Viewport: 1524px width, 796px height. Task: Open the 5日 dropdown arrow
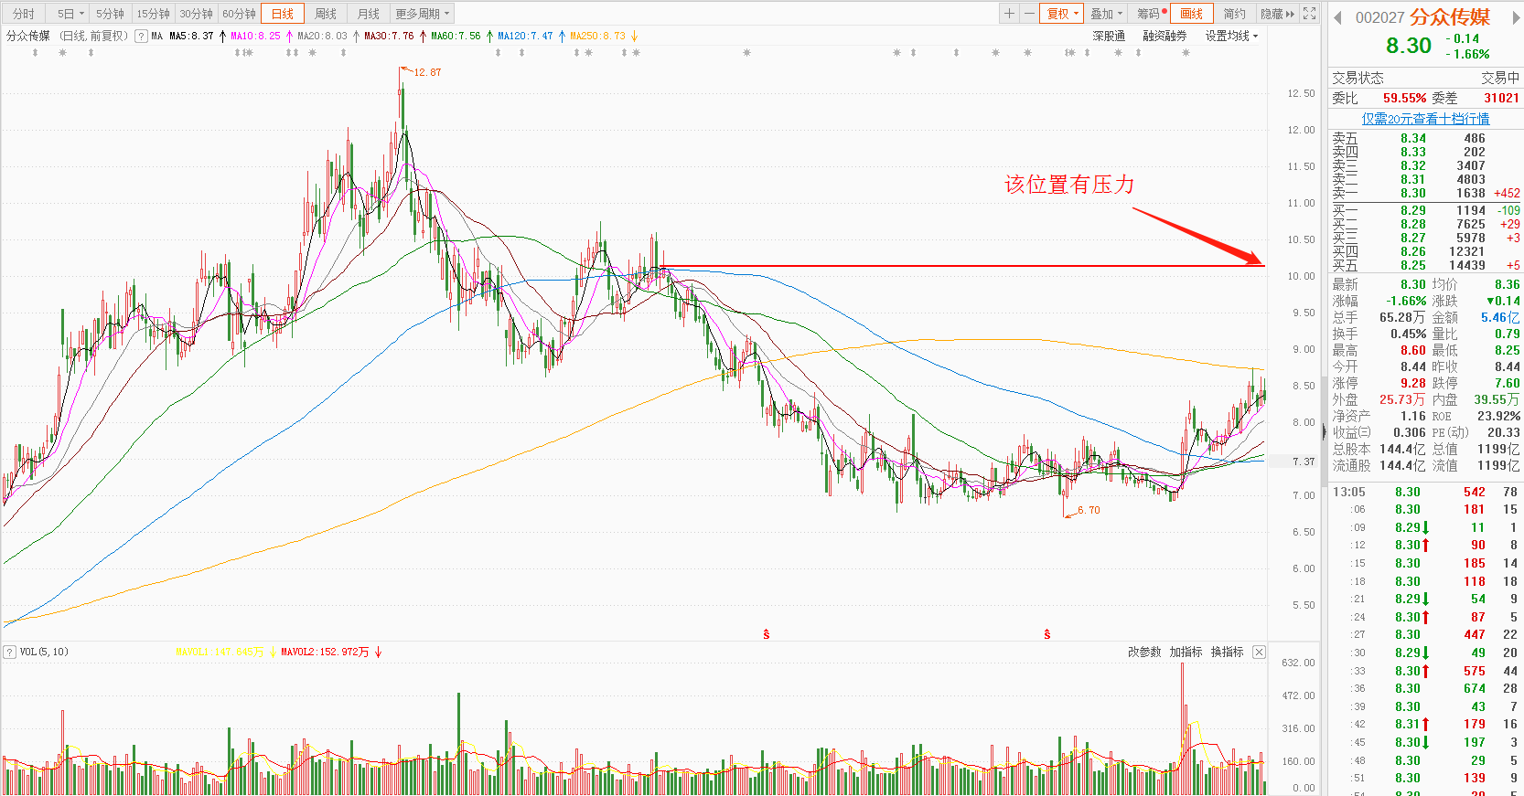coord(81,14)
